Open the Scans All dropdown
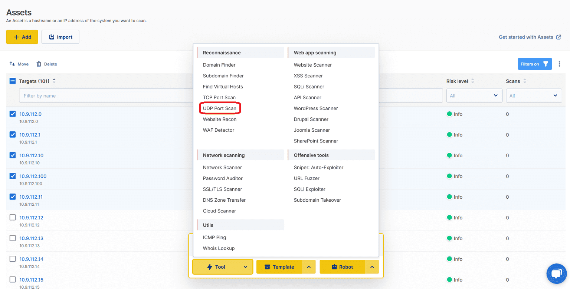The height and width of the screenshot is (289, 570). coord(534,95)
